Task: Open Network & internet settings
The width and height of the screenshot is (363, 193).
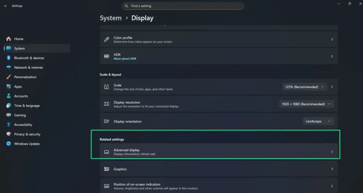Action: [28, 67]
